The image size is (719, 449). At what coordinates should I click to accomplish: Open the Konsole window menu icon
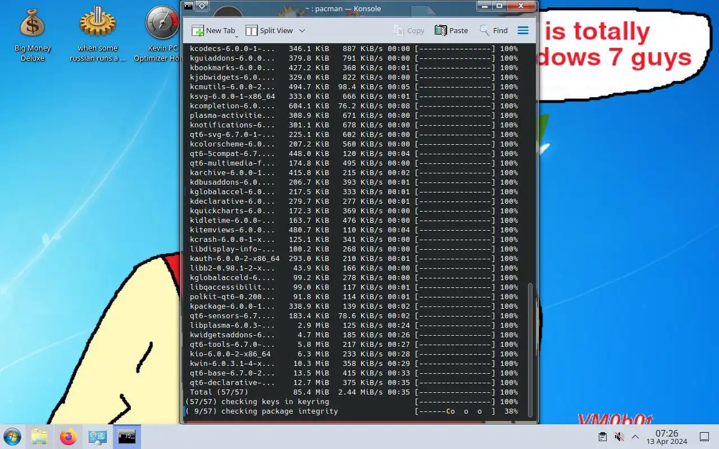click(189, 6)
